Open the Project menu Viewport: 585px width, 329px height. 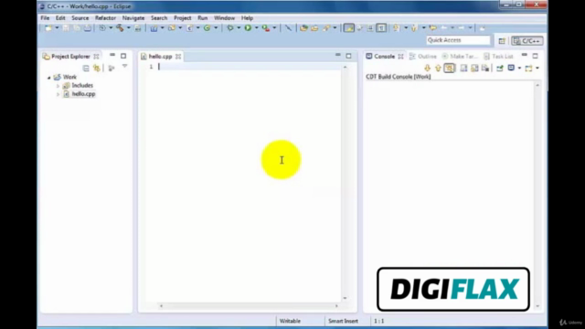coord(183,18)
